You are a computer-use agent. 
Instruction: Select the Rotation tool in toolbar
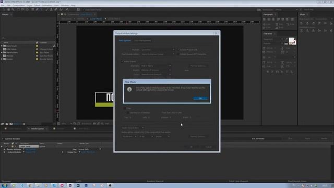click(x=18, y=9)
